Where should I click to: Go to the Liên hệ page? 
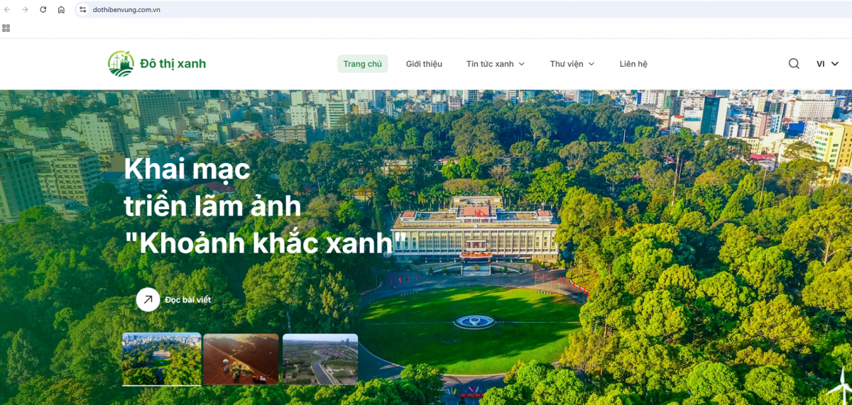(x=633, y=64)
